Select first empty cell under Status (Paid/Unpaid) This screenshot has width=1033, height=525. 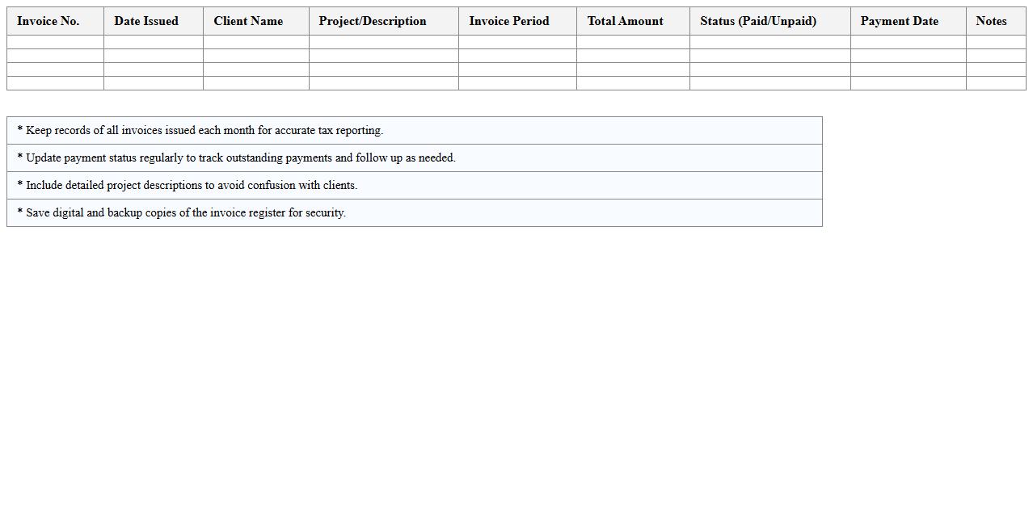pos(769,42)
